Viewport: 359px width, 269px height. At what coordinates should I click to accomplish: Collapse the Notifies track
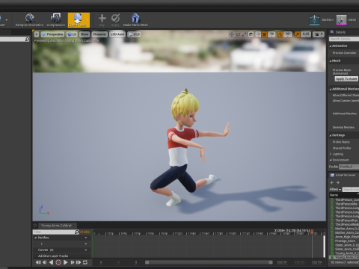[x=36, y=238]
